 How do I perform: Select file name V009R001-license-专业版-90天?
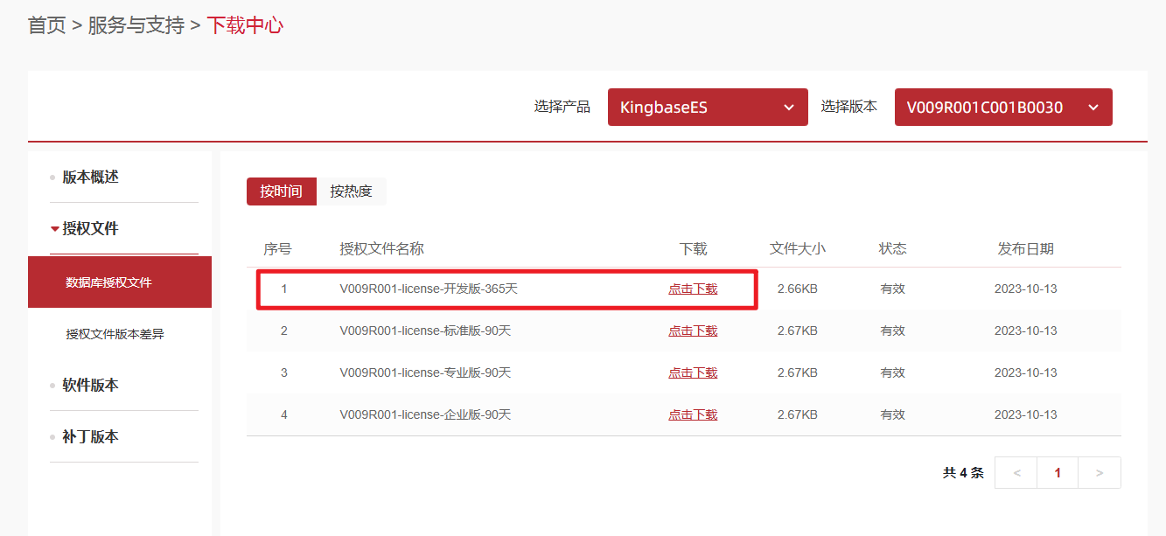click(425, 372)
